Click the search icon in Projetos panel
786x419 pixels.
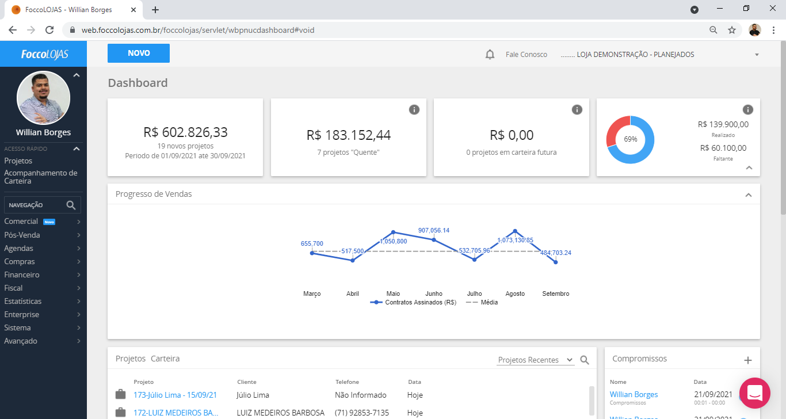tap(585, 360)
